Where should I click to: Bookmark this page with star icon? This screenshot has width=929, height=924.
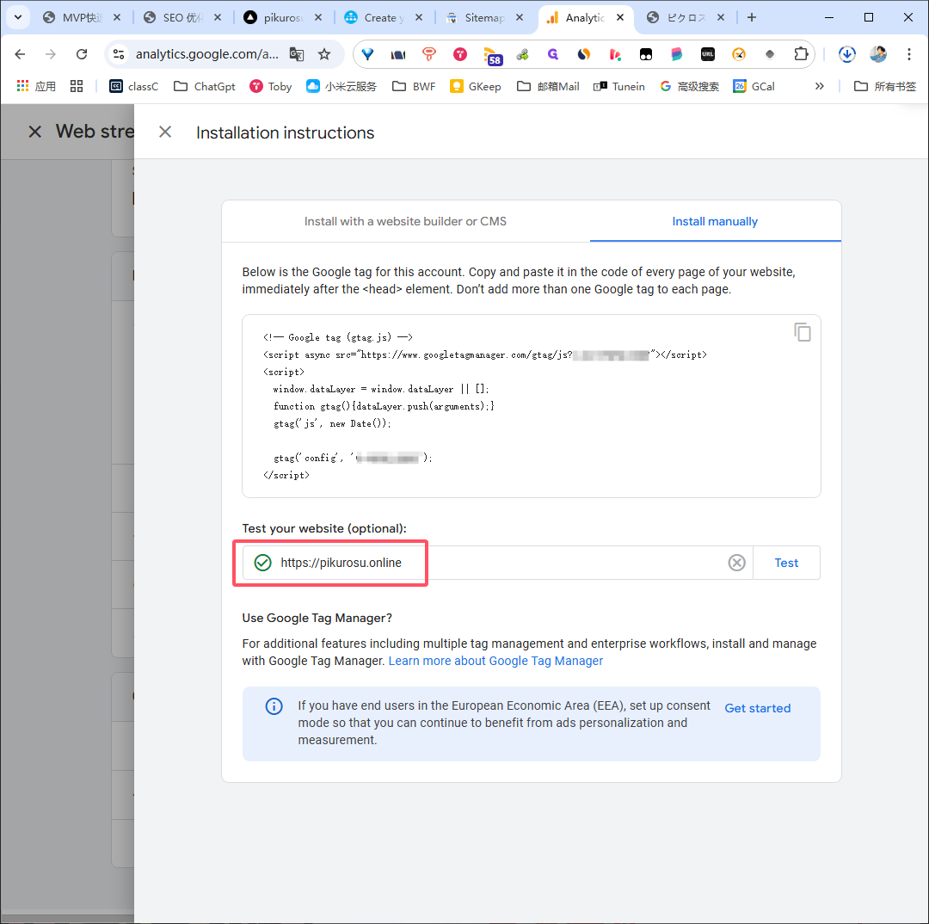click(324, 54)
